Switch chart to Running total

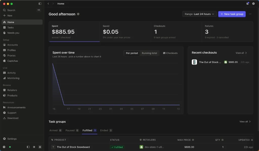pos(149,53)
